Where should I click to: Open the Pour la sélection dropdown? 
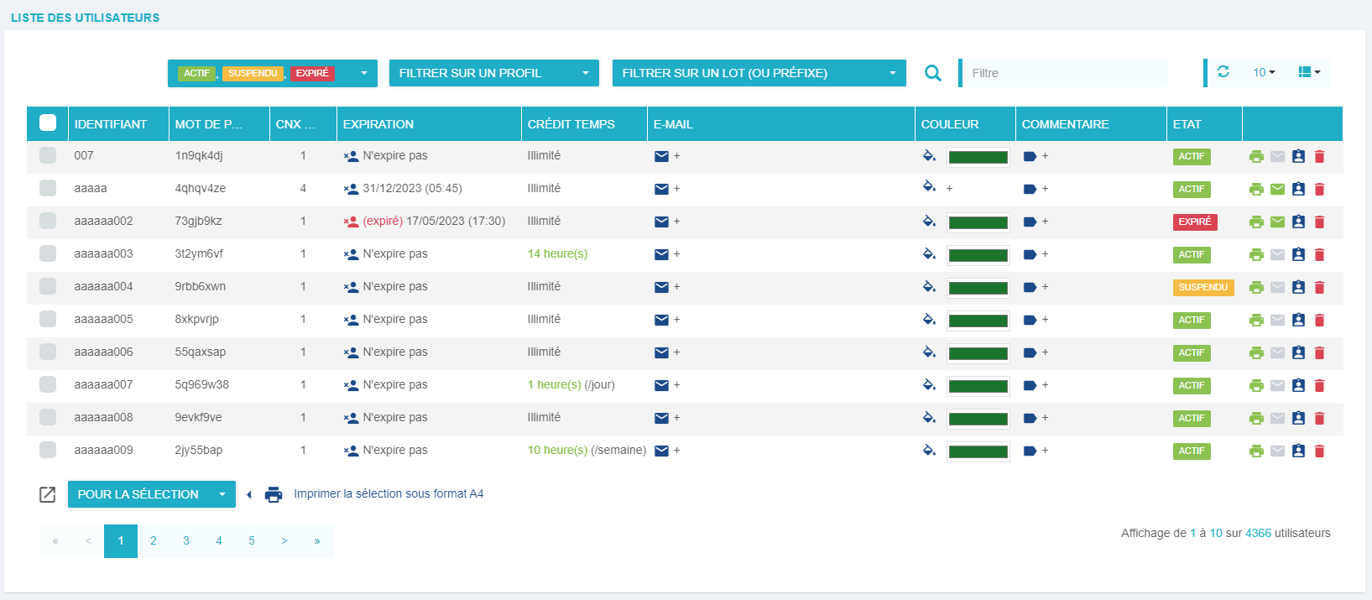point(151,494)
